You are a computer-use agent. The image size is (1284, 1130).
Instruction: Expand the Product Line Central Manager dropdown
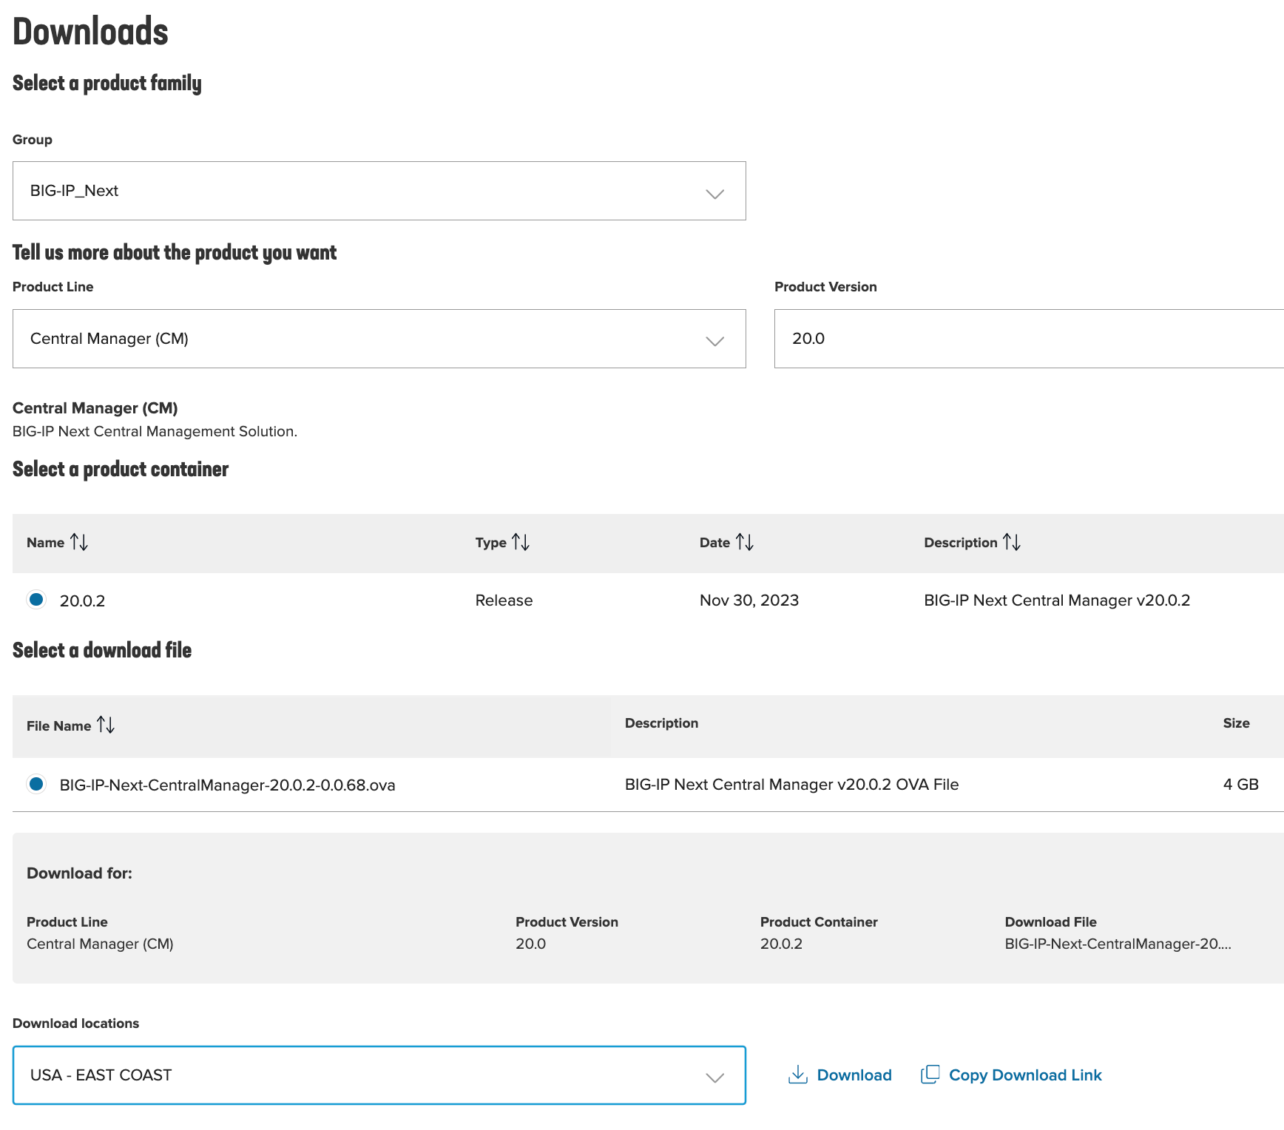click(379, 339)
